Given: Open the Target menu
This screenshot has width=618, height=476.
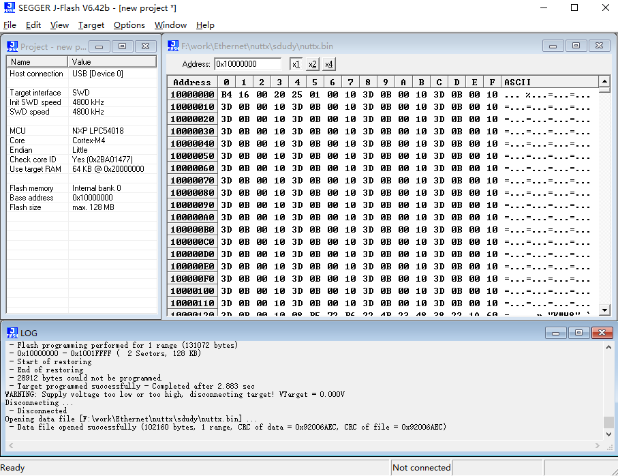Looking at the screenshot, I should pyautogui.click(x=91, y=25).
